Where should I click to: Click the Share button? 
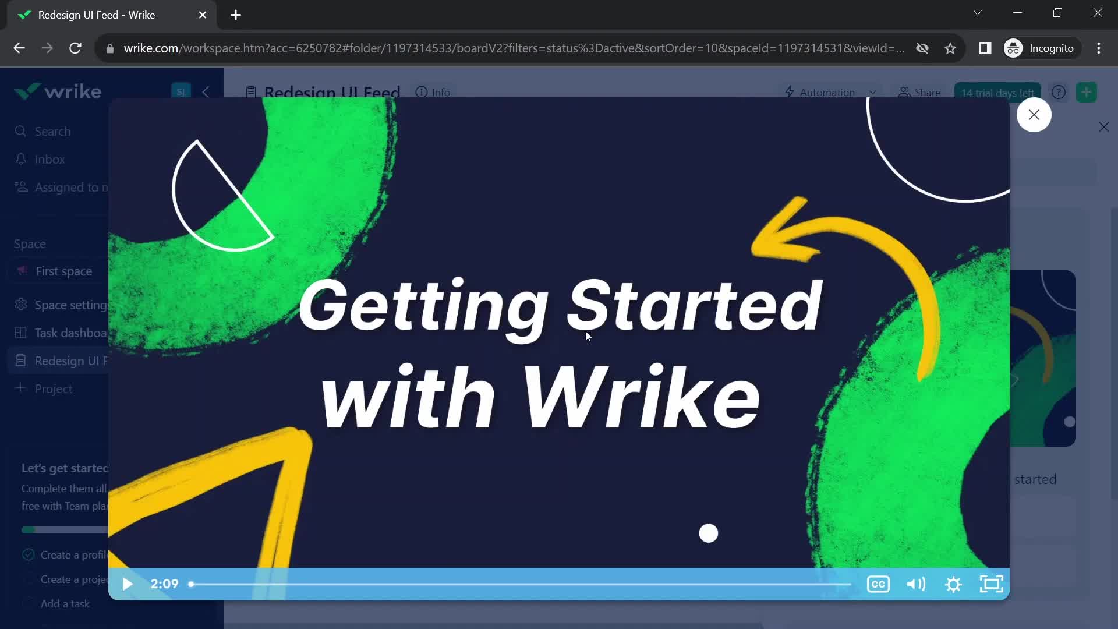(919, 92)
